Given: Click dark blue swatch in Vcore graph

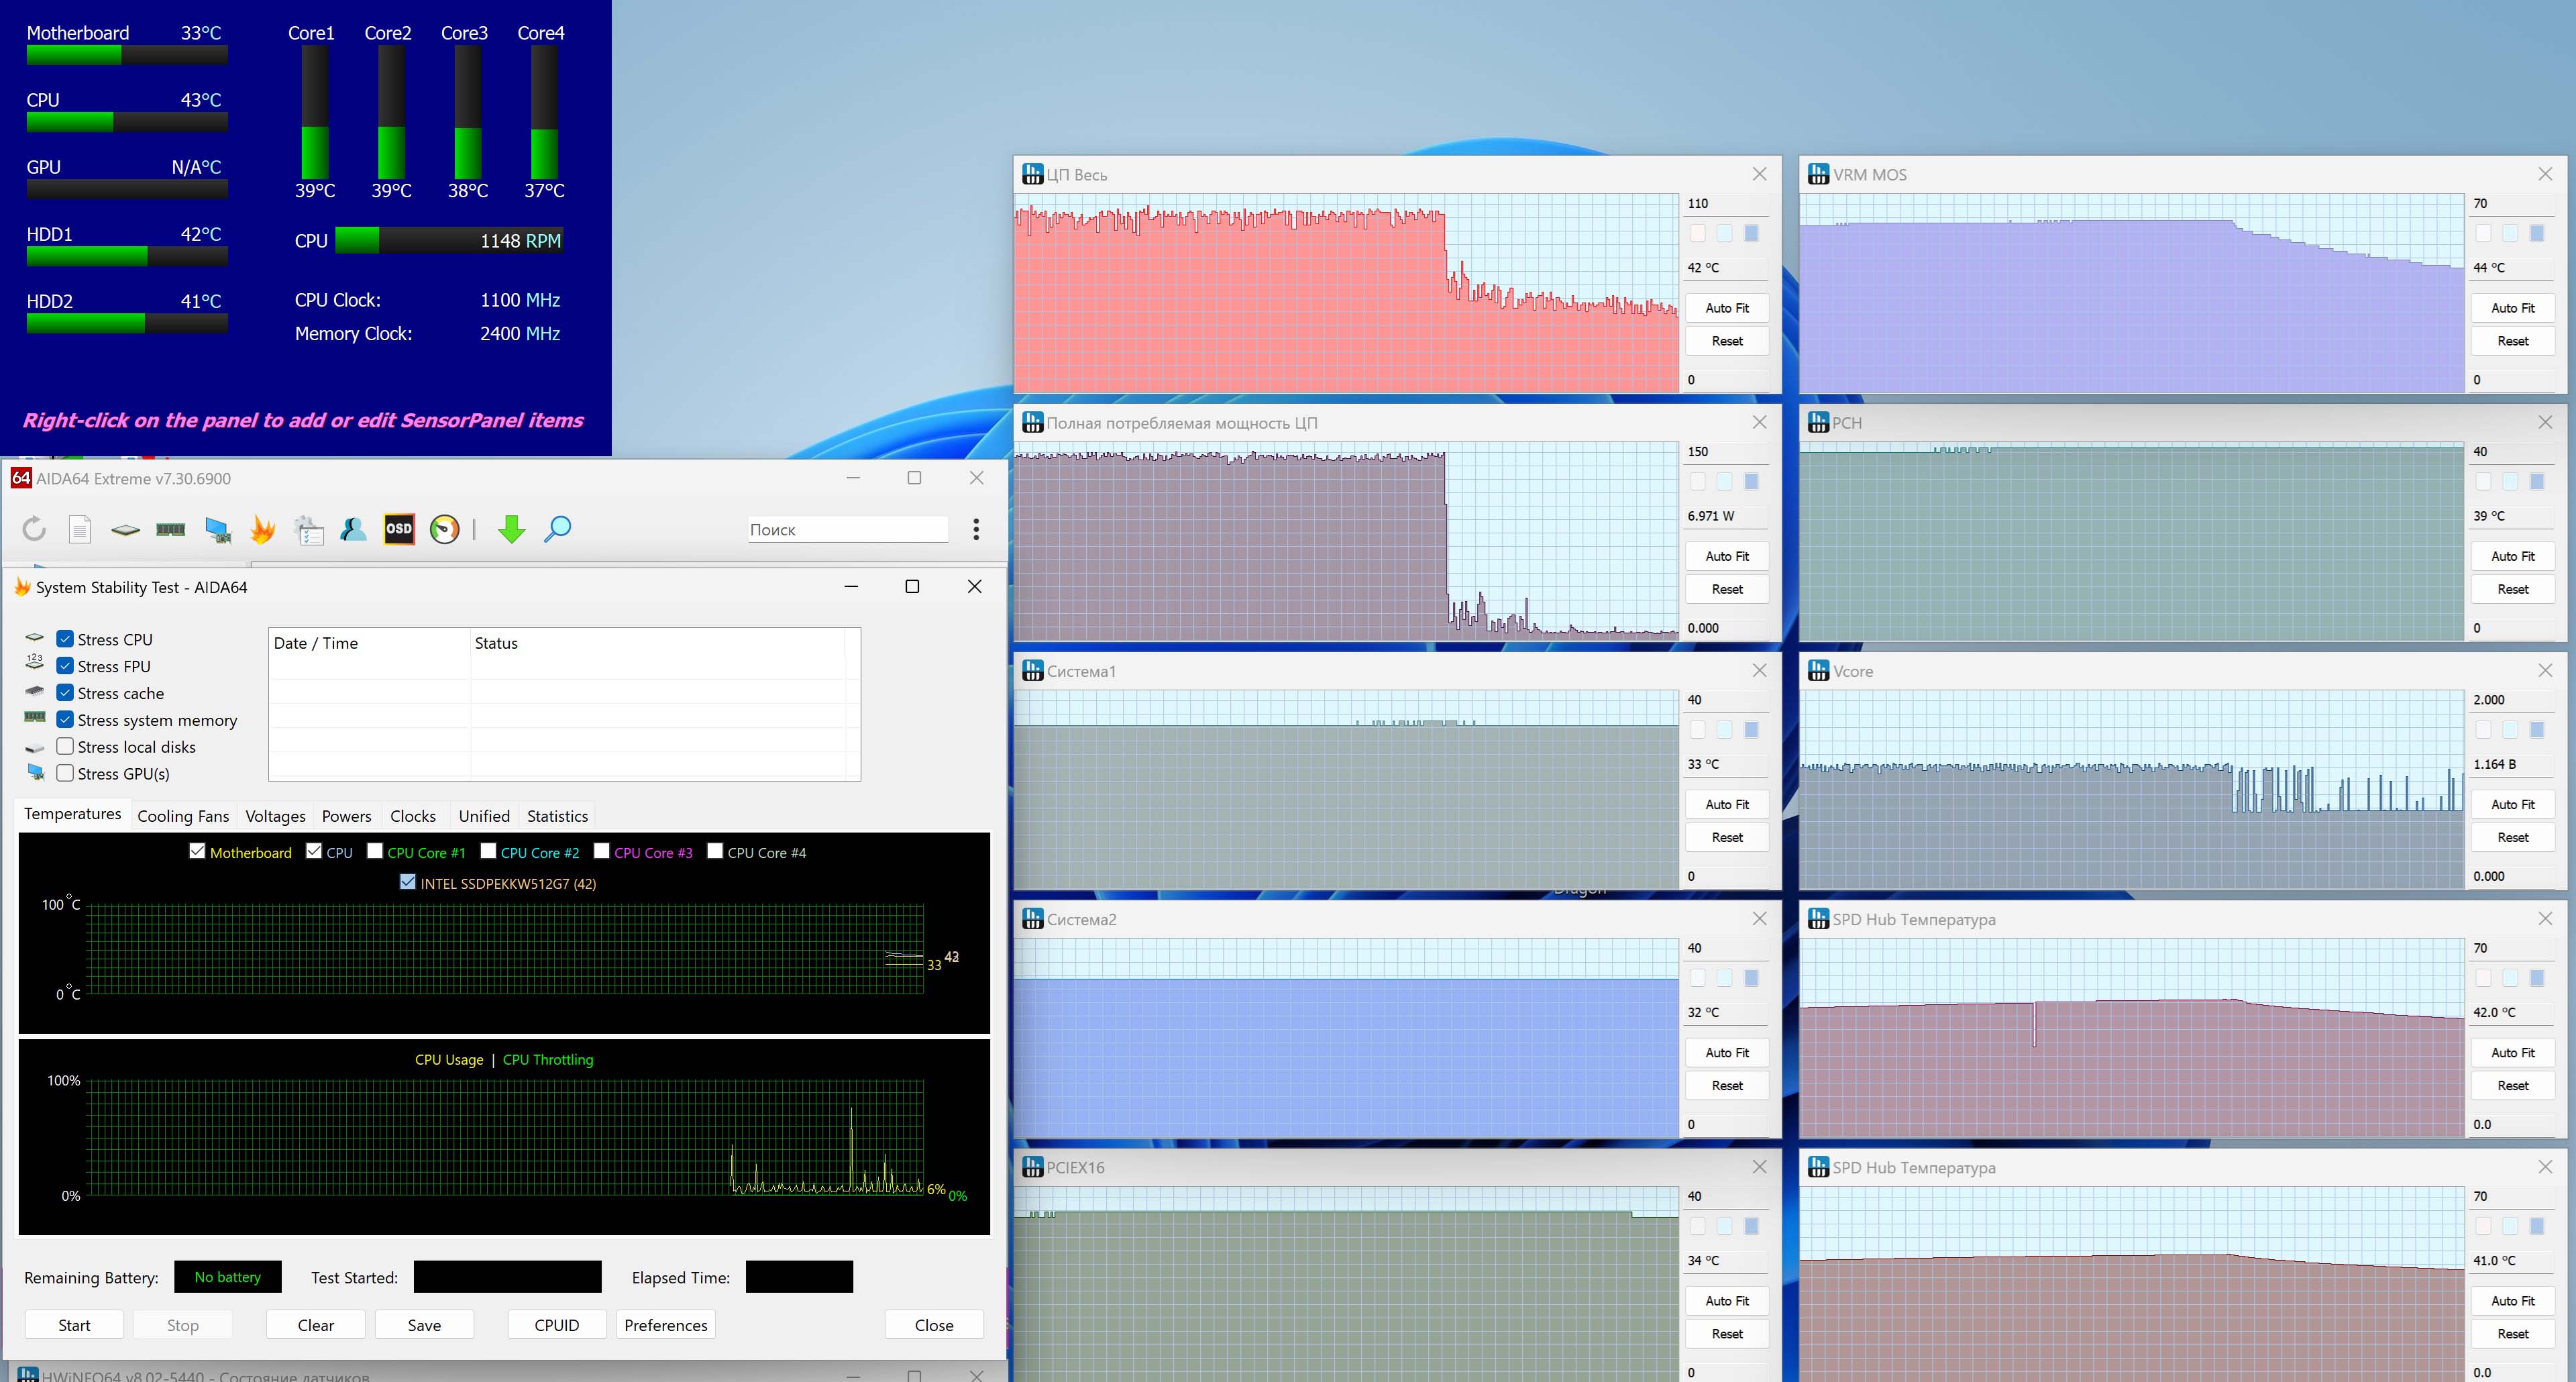Looking at the screenshot, I should point(2536,729).
